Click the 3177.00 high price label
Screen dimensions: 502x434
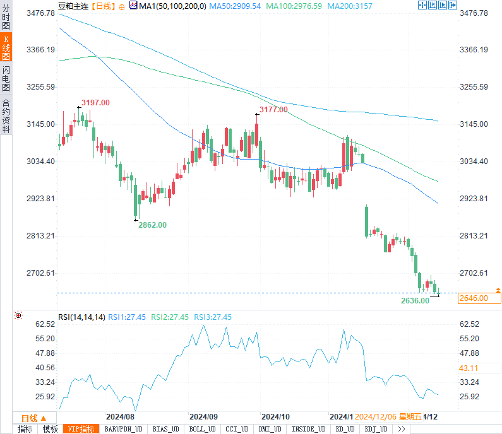273,110
